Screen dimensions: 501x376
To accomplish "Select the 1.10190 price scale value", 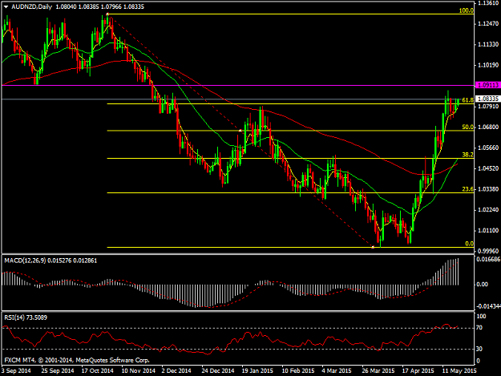I will (488, 65).
